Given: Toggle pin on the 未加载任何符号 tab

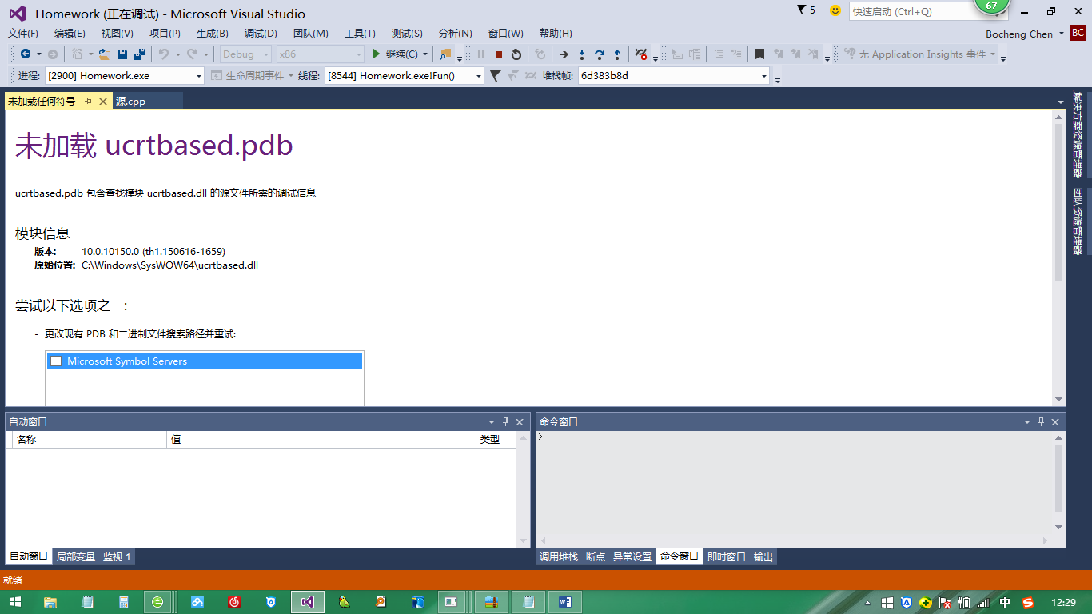Looking at the screenshot, I should point(88,102).
